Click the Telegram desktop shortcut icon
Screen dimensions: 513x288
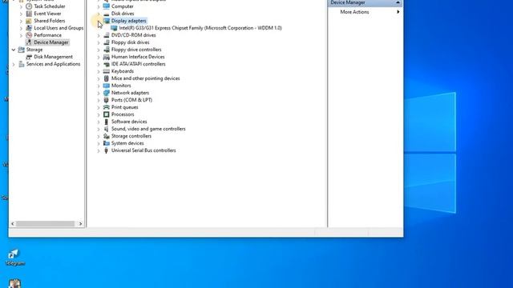coord(14,254)
